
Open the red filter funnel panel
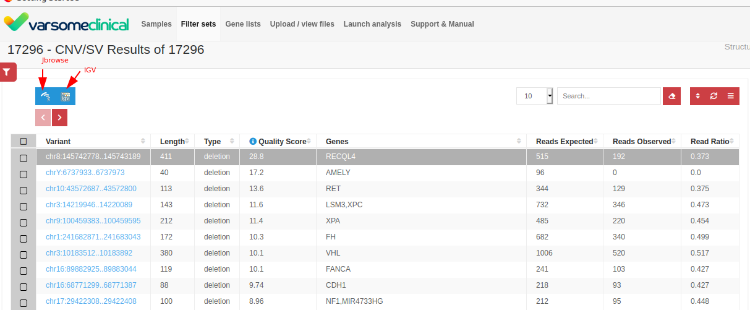(7, 72)
